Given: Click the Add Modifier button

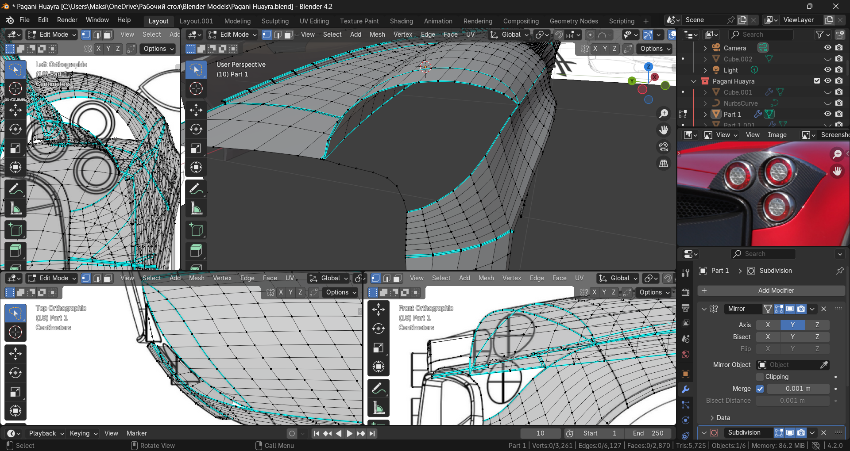Looking at the screenshot, I should [x=771, y=290].
